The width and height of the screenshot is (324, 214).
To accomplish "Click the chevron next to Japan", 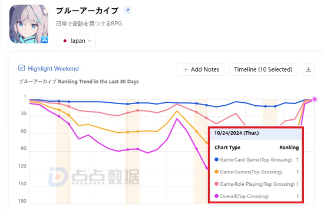I will tap(90, 41).
